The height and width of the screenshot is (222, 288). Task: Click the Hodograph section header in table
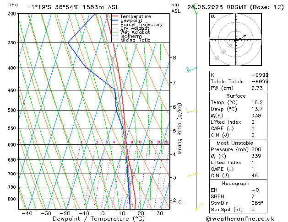click(235, 183)
